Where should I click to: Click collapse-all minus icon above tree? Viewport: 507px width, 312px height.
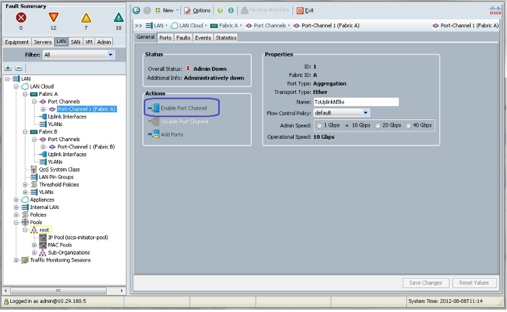18,68
